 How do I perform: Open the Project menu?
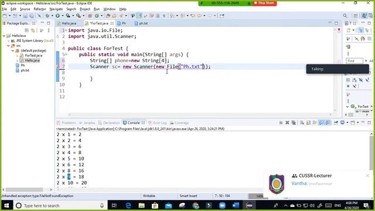click(x=85, y=9)
